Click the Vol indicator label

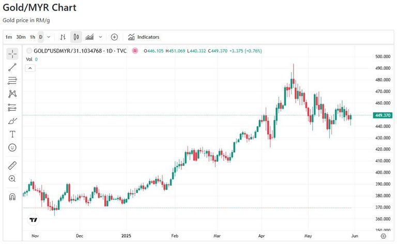29,59
